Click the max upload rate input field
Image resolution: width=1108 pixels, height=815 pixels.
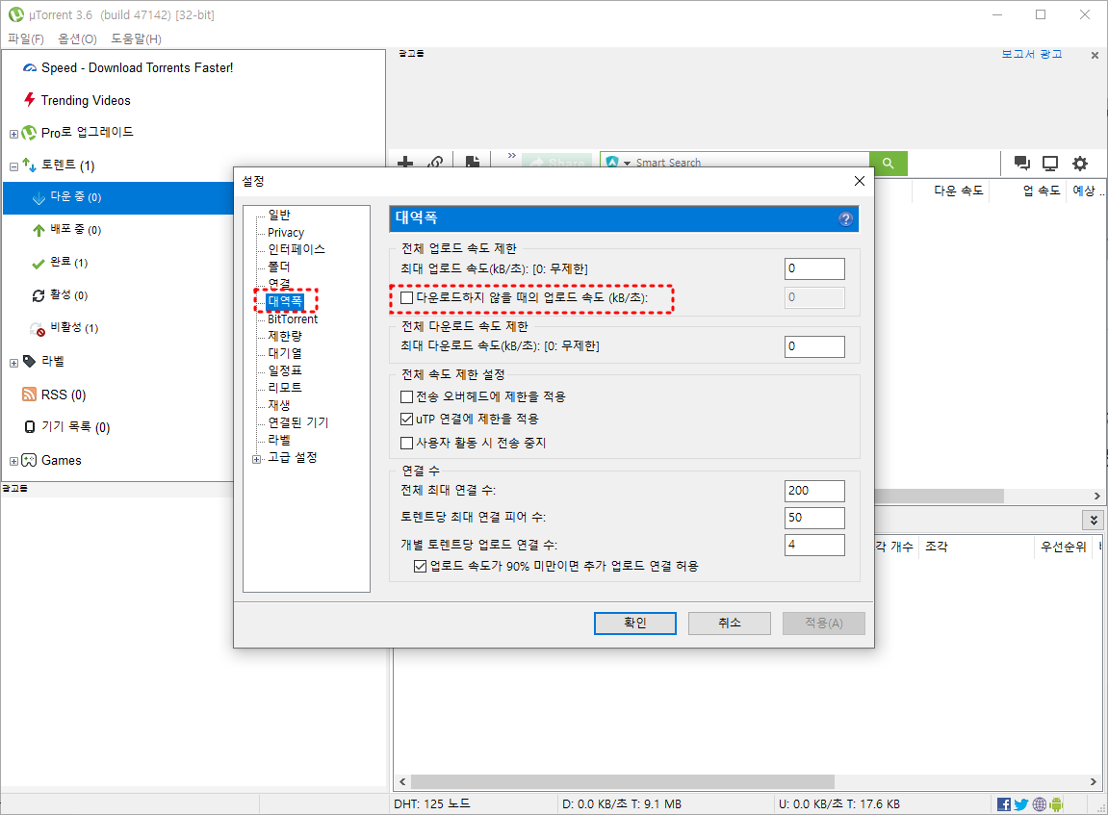tap(814, 268)
